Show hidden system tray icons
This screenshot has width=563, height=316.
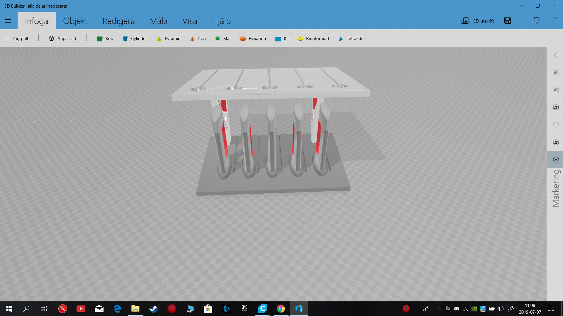(439, 309)
